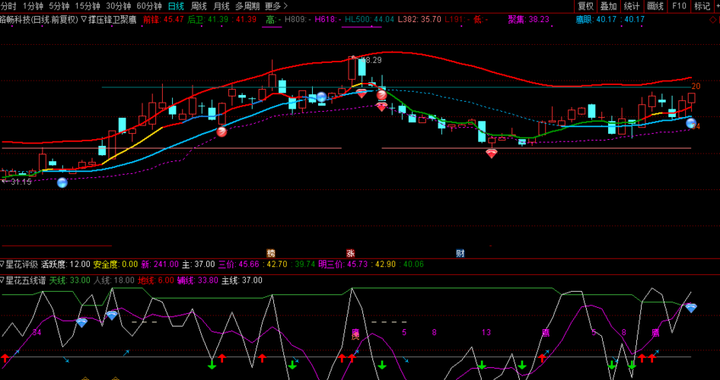Click the 鹰眼 40.17 readout

coord(597,20)
